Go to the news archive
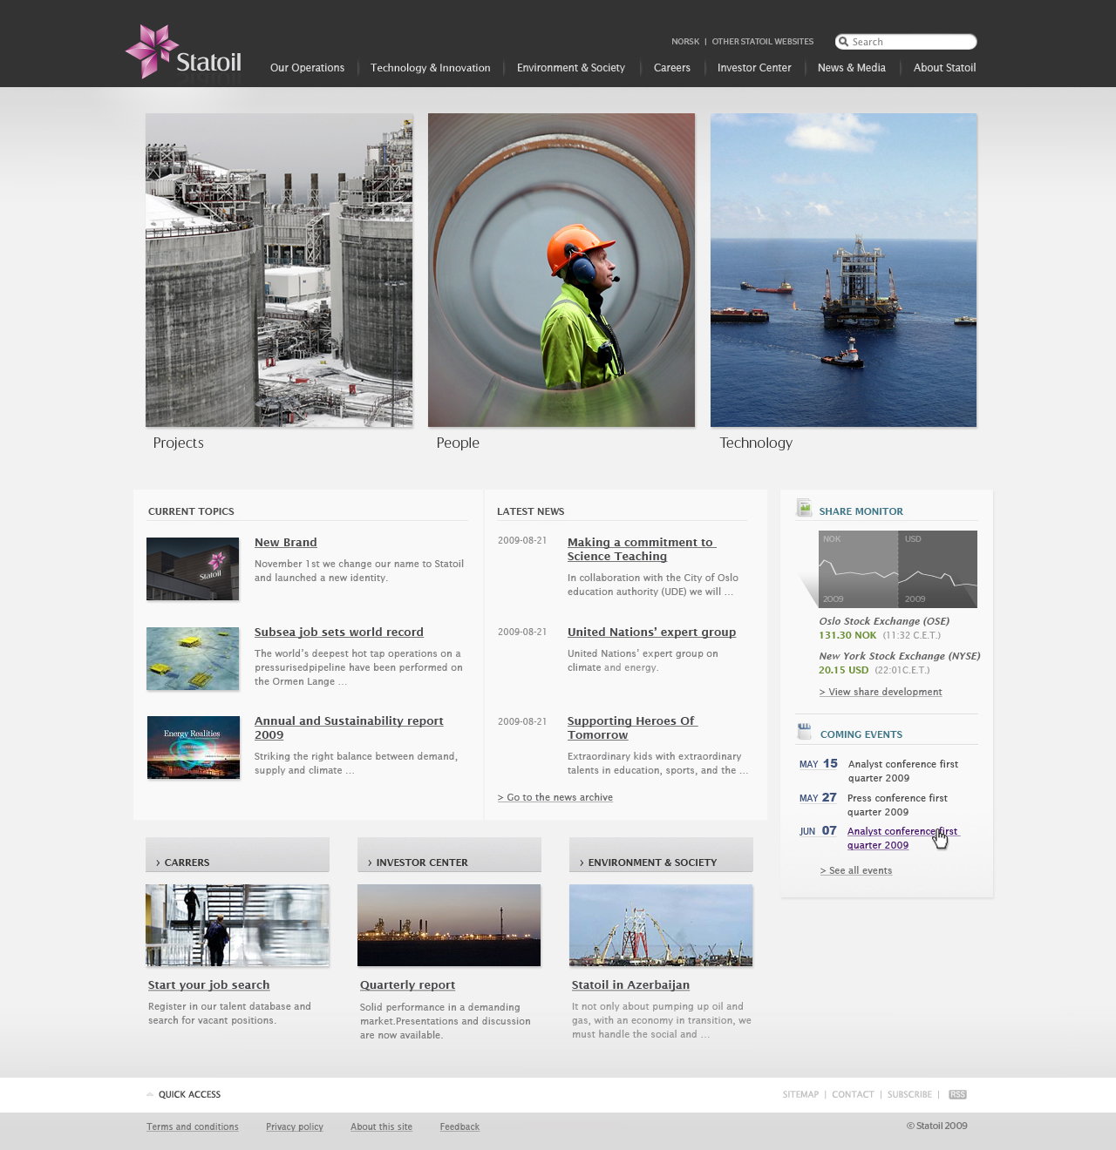1116x1150 pixels. pyautogui.click(x=555, y=797)
